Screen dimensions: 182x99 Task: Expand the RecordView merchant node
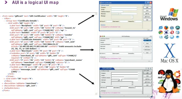pyautogui.click(x=2, y=83)
